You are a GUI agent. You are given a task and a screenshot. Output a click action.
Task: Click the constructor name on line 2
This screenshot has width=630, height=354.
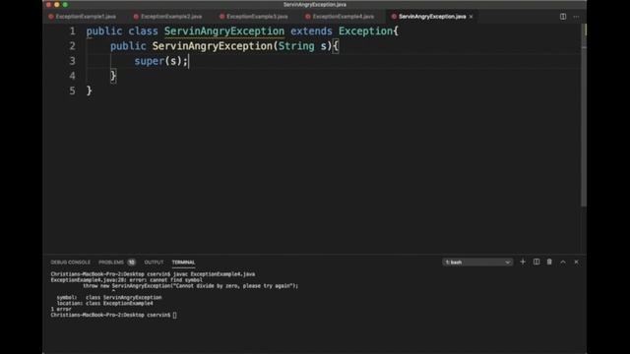click(x=213, y=46)
